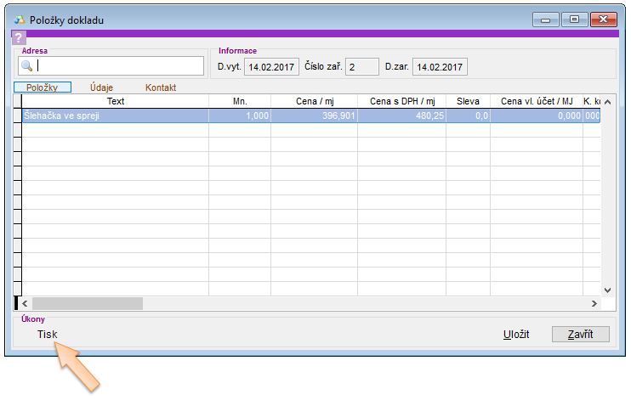Switch to the Údaje tab

(x=101, y=87)
